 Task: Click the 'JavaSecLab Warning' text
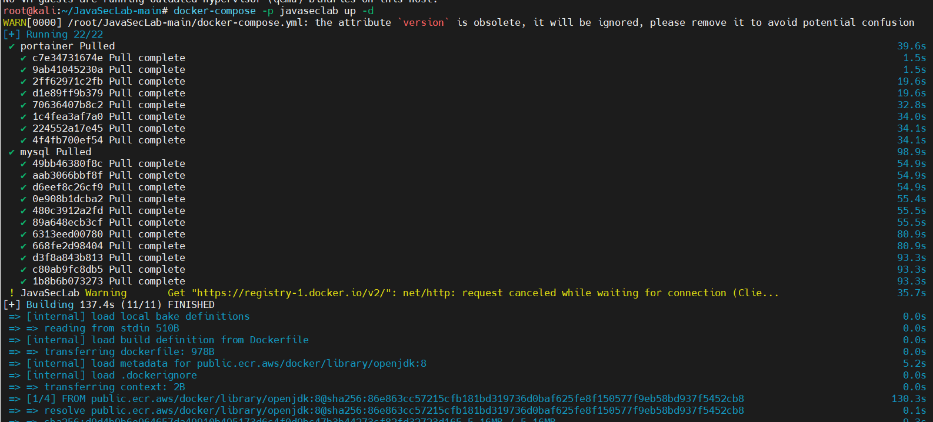(74, 293)
